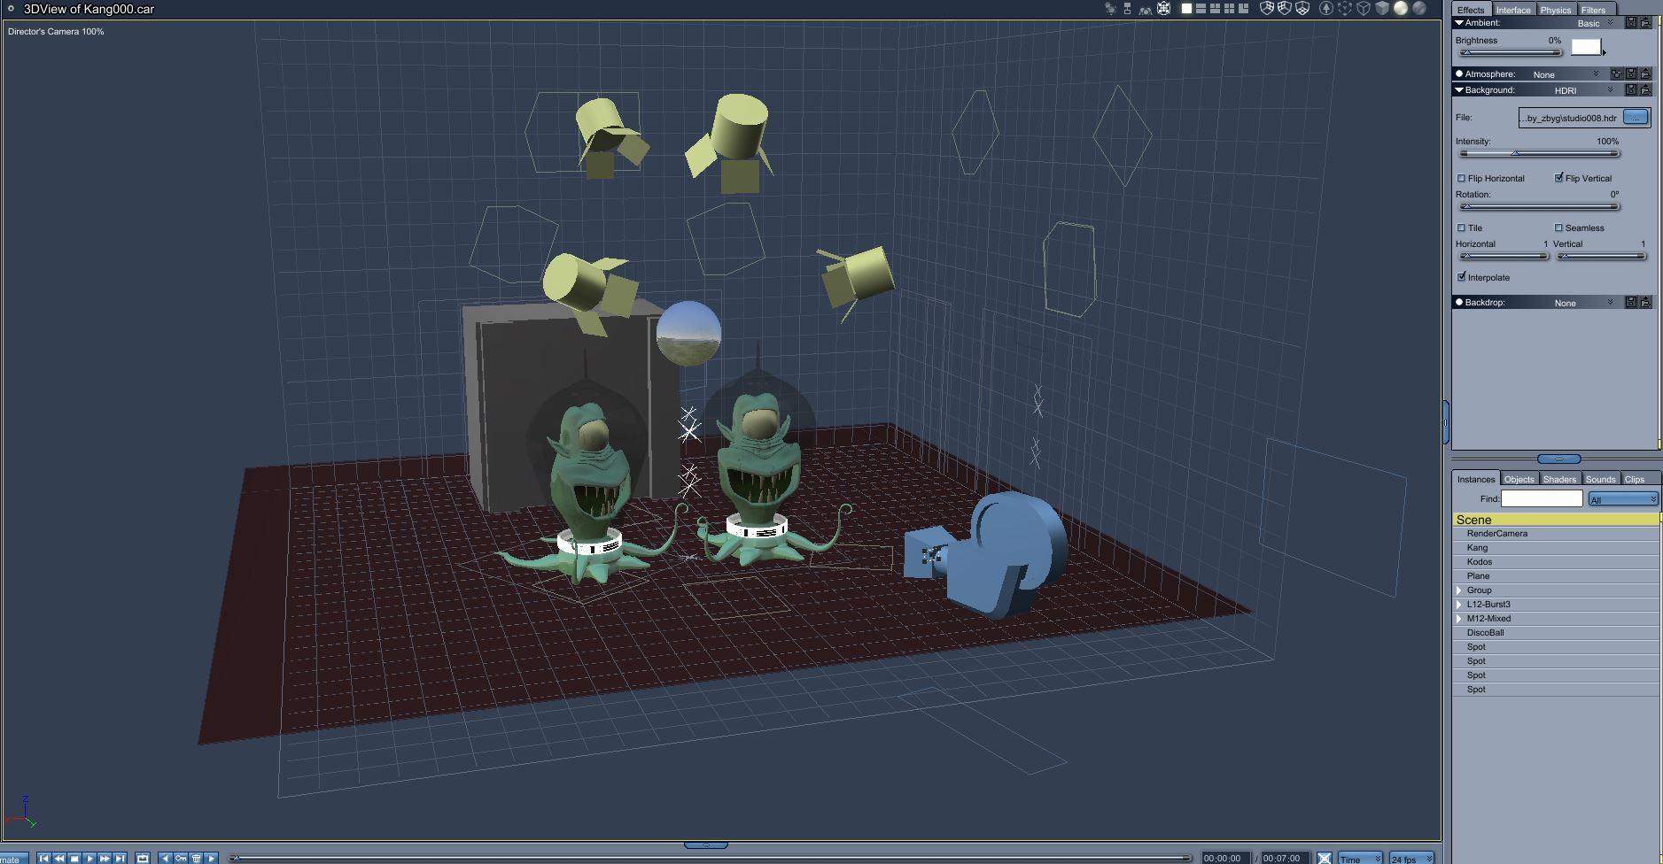
Task: Switch to two horizontal panes layout
Action: pyautogui.click(x=1201, y=9)
